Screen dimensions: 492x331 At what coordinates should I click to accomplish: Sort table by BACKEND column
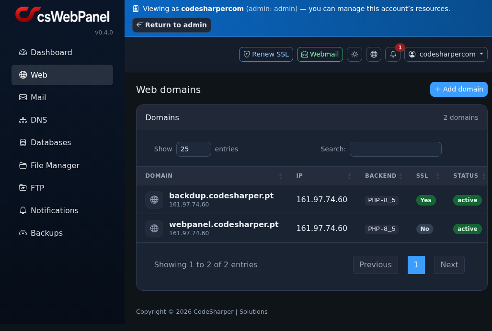click(x=382, y=176)
